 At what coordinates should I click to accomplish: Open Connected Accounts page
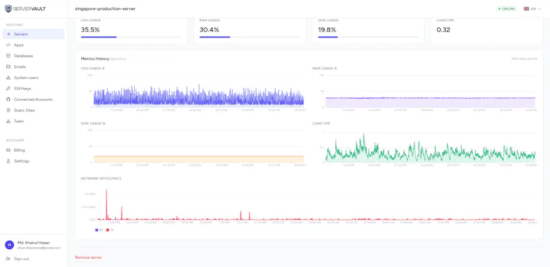pos(33,99)
